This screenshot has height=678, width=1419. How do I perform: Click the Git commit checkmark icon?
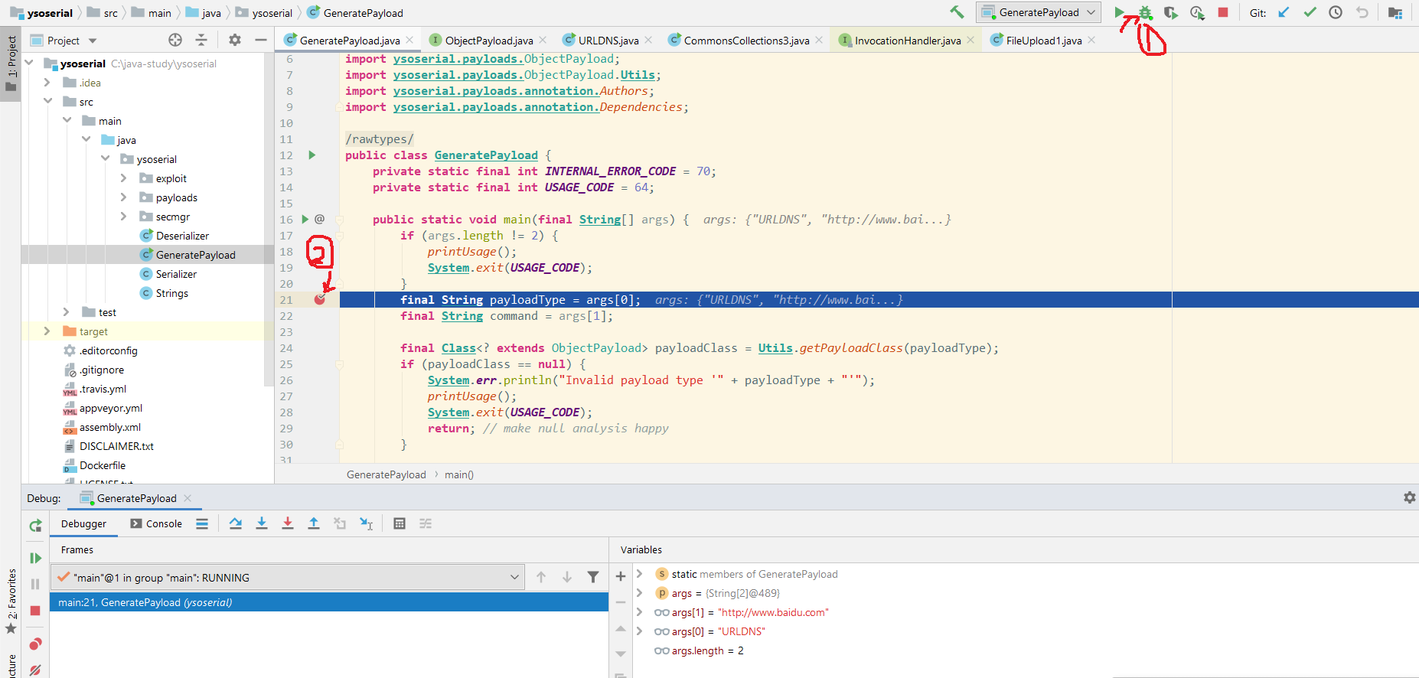[1310, 12]
